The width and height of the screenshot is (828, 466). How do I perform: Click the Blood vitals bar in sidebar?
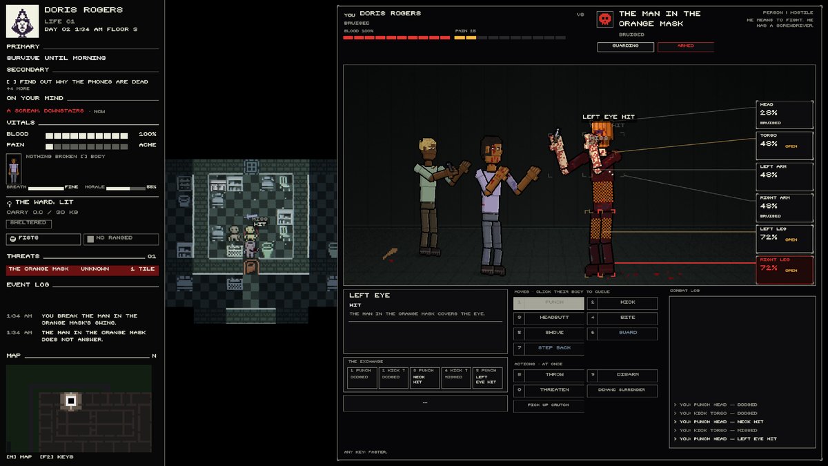pos(86,135)
